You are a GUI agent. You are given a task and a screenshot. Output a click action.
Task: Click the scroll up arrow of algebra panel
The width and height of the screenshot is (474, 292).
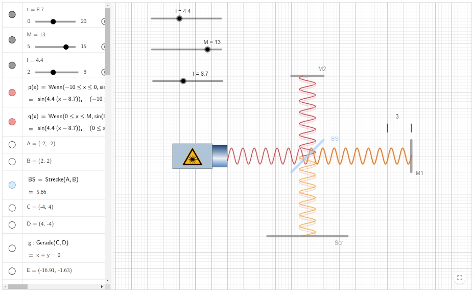(x=108, y=5)
